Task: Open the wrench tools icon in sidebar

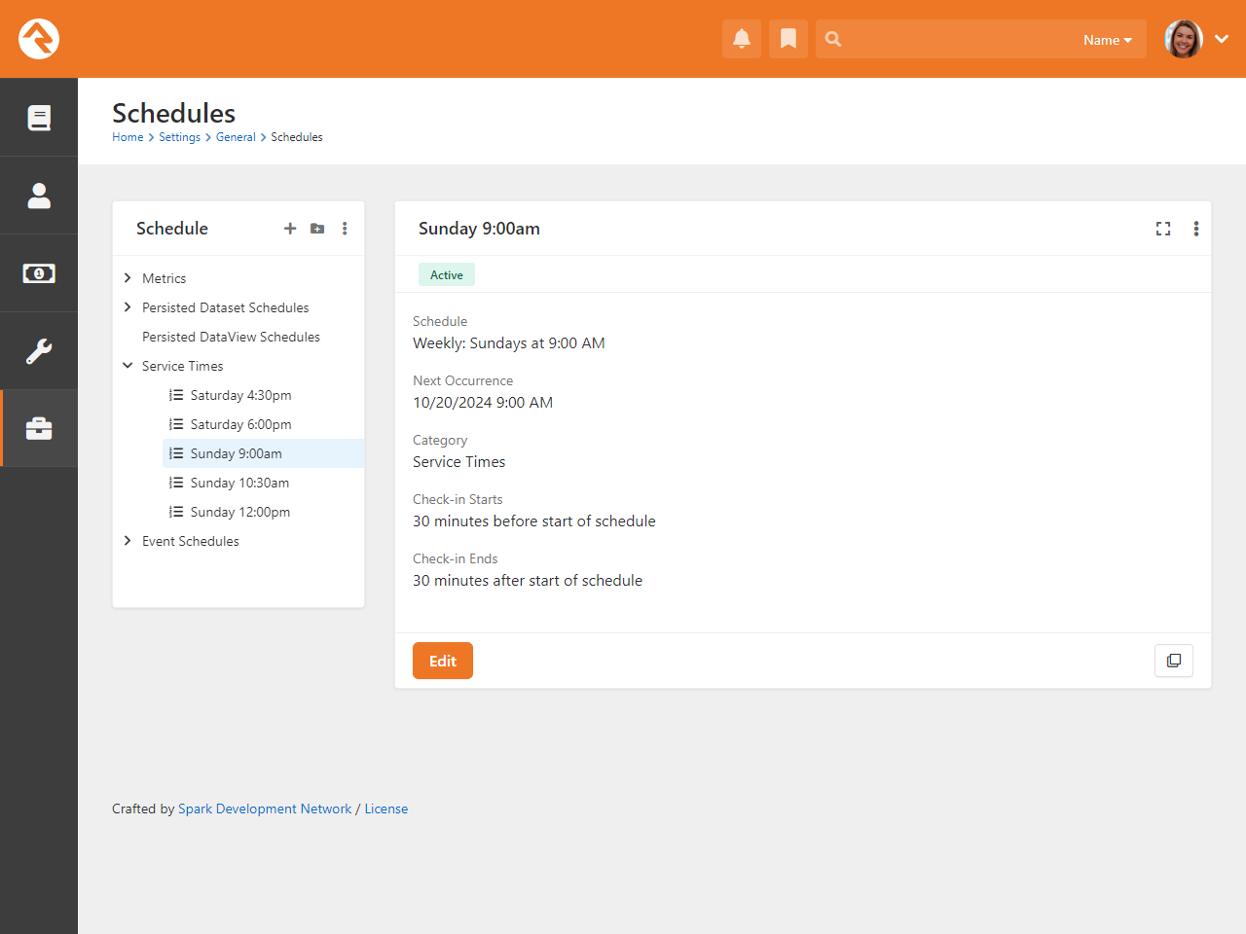Action: 39,351
